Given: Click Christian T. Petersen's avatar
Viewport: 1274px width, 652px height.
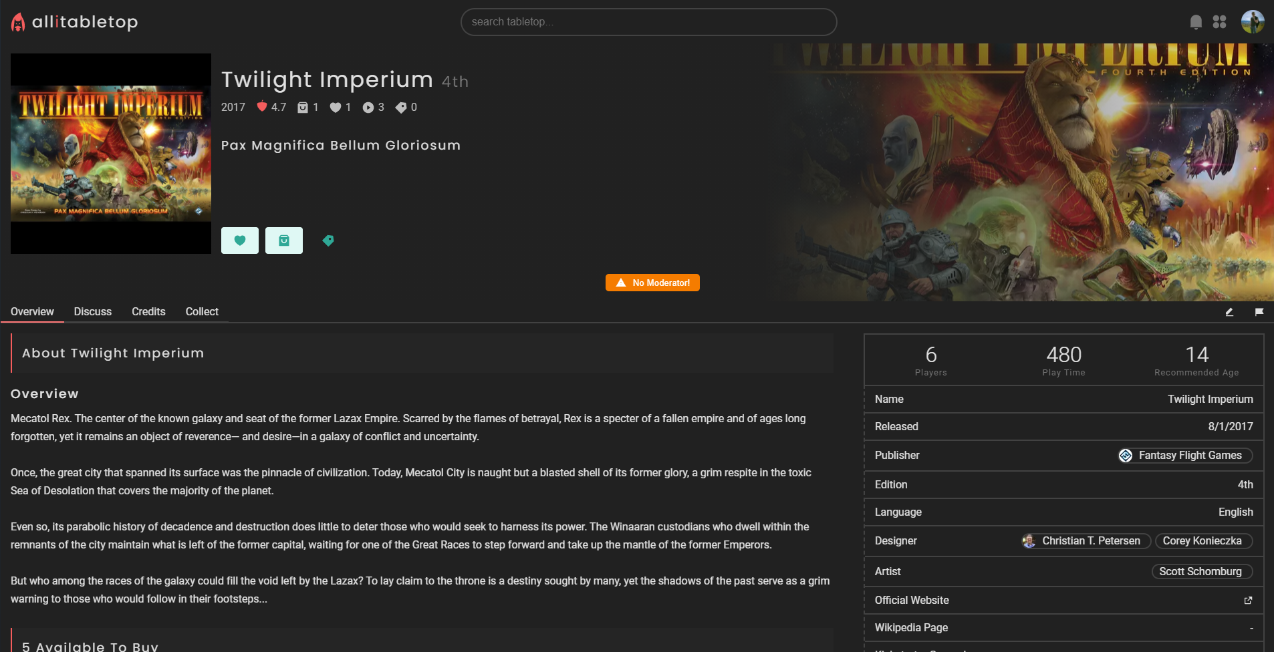Looking at the screenshot, I should [1029, 541].
